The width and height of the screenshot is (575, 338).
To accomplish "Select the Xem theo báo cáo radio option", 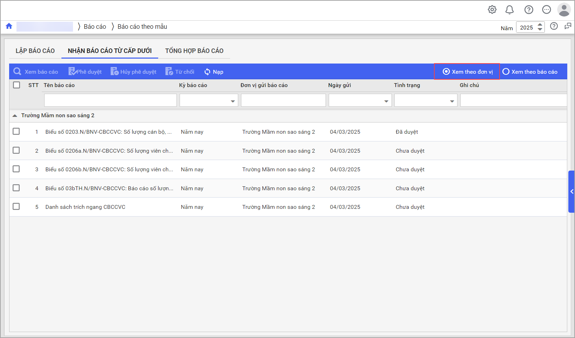I will pyautogui.click(x=506, y=72).
